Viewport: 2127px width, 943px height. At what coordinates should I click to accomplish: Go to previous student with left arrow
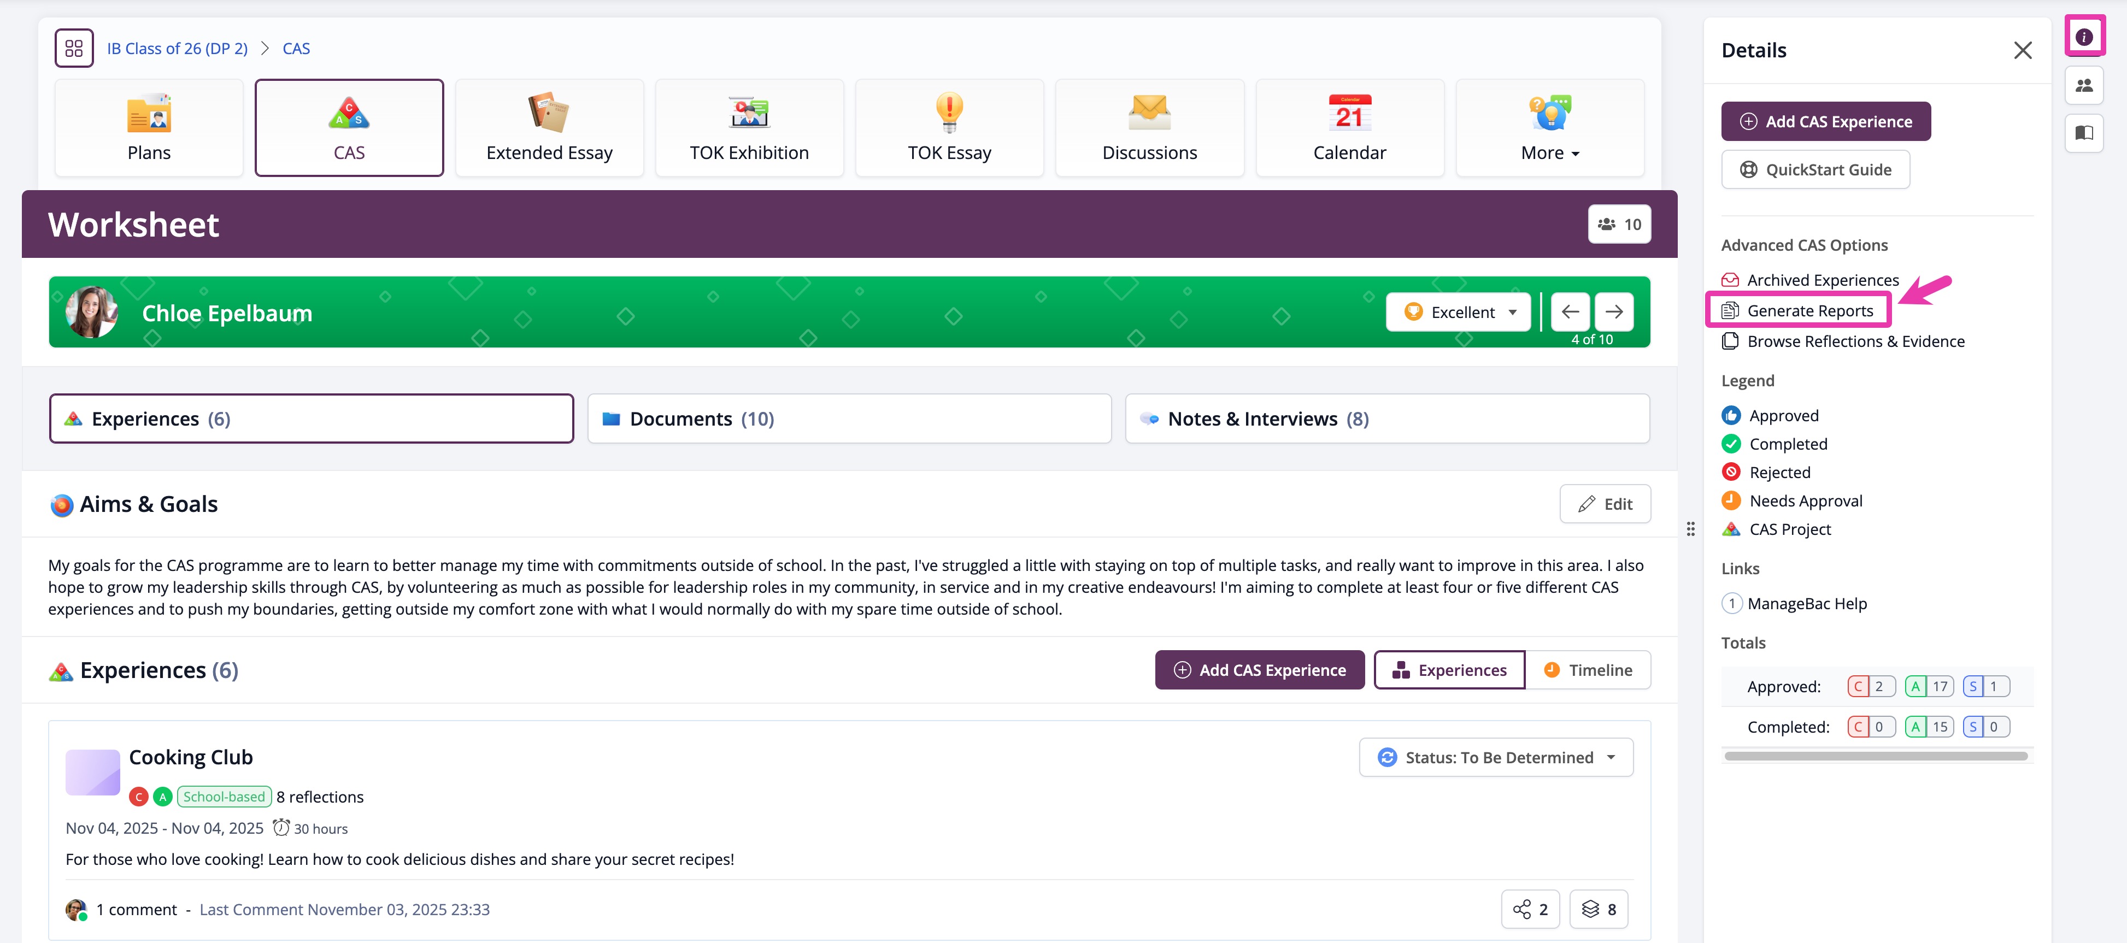point(1570,312)
